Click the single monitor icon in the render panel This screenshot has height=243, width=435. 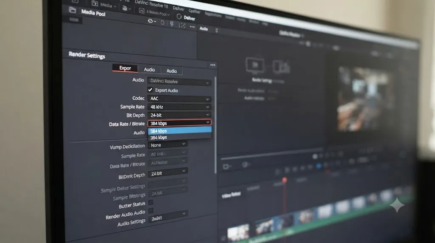(x=255, y=65)
